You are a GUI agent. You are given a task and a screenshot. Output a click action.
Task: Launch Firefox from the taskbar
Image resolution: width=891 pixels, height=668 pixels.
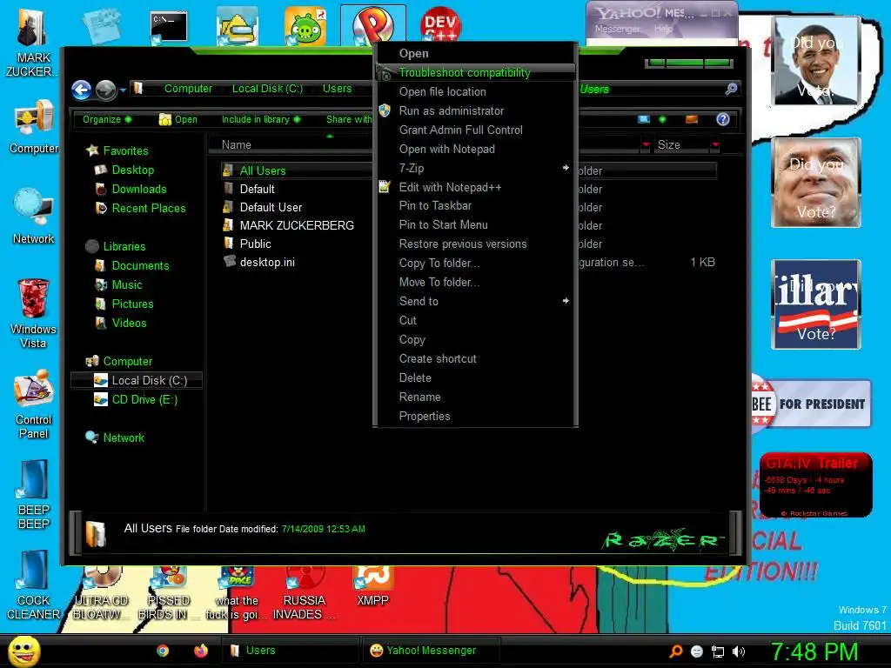(x=201, y=651)
